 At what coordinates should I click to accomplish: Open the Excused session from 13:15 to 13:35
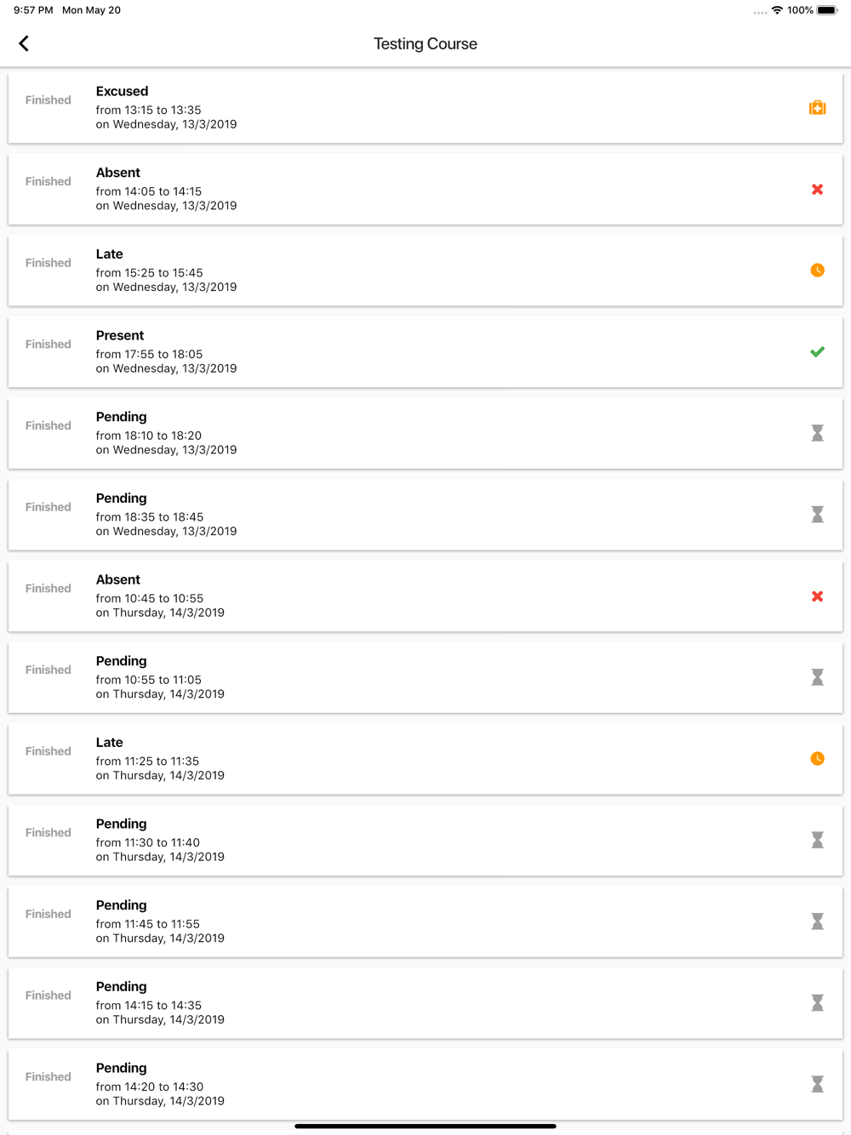(x=425, y=107)
